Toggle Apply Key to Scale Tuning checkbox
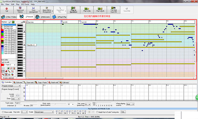 pos(97,112)
